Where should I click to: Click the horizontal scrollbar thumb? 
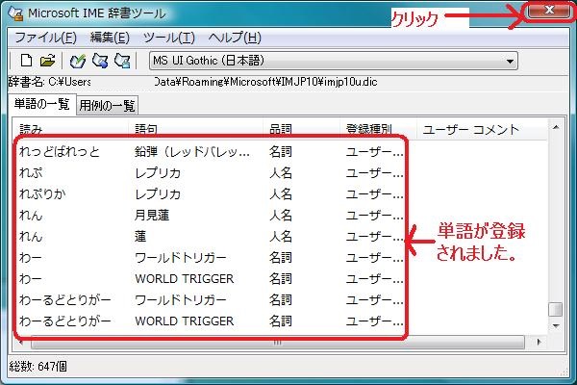click(x=278, y=343)
